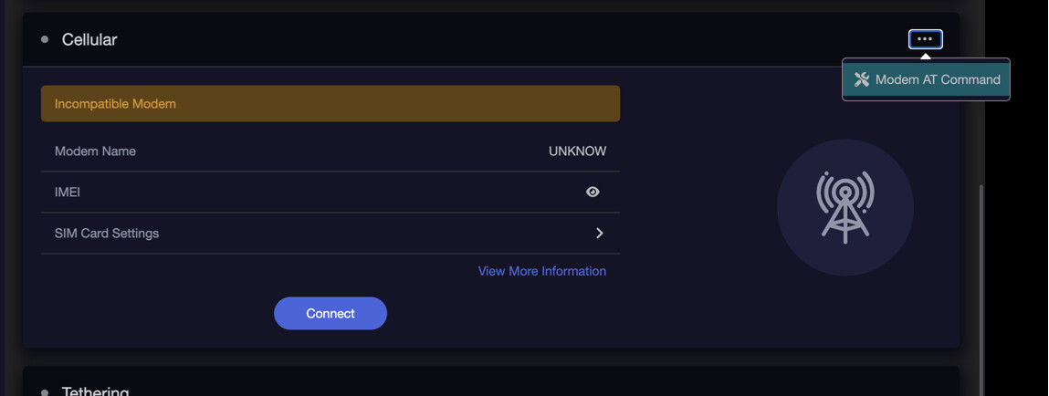The image size is (1049, 396).
Task: Click the Tethering status dot indicator
Action: [45, 392]
